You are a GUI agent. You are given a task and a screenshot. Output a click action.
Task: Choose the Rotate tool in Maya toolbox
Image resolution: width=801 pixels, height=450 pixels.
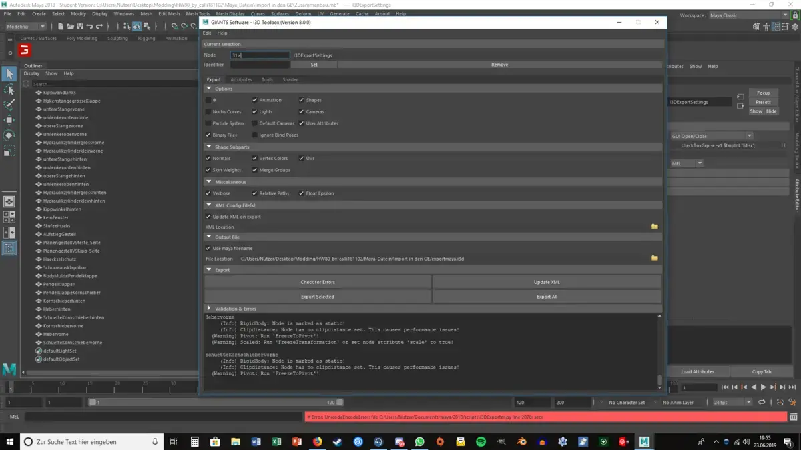(9, 135)
